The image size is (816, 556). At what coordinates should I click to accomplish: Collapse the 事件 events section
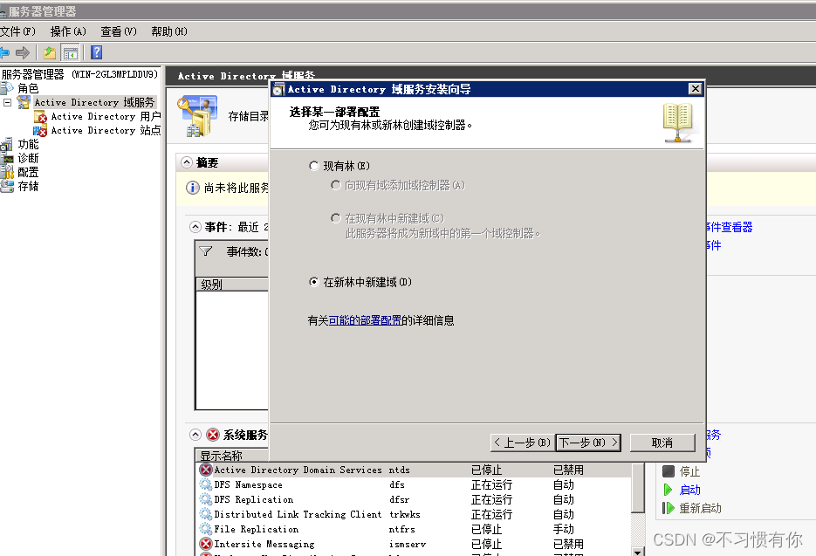195,227
